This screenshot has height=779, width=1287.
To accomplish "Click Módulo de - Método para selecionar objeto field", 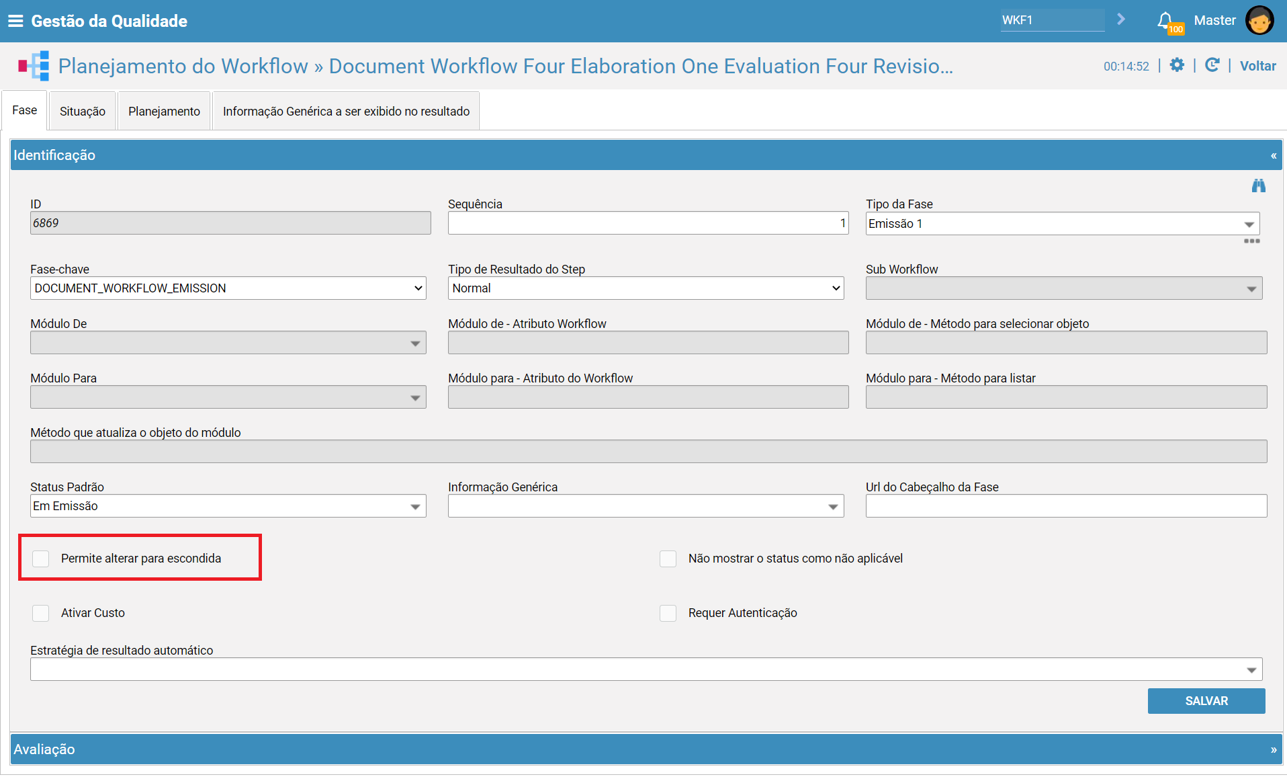I will point(1066,343).
